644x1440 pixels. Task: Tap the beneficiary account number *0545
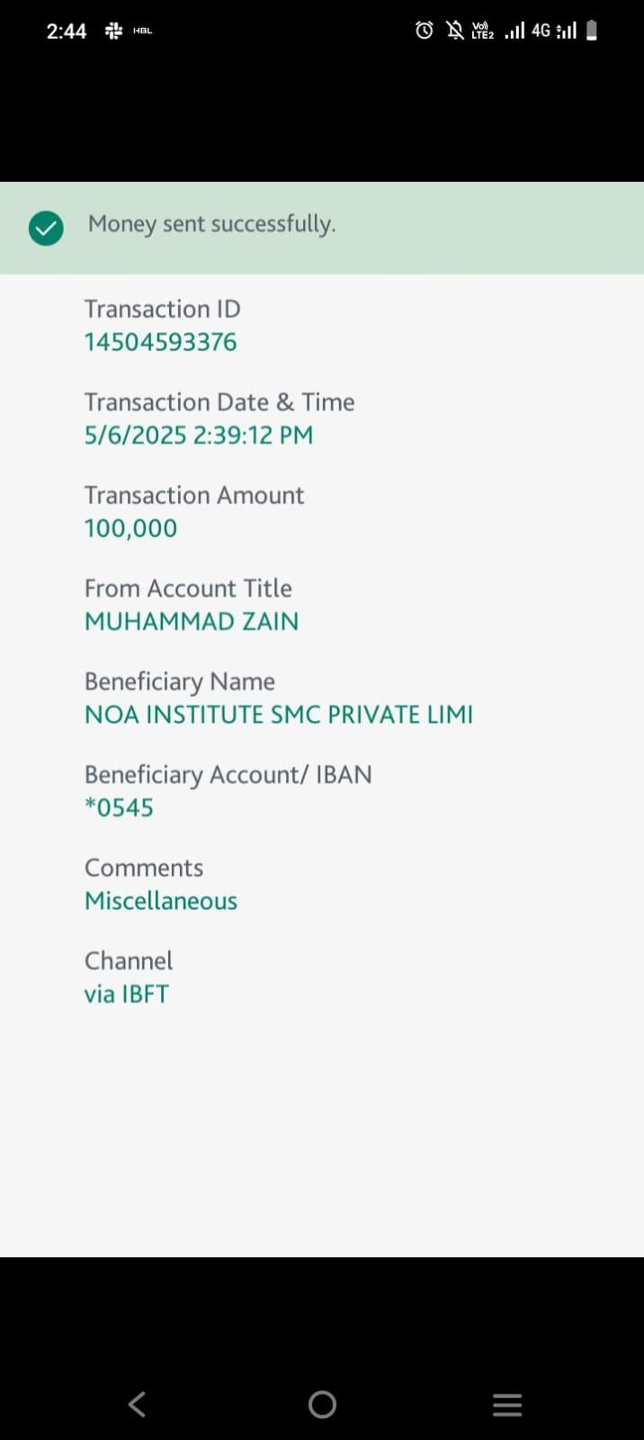click(x=119, y=807)
